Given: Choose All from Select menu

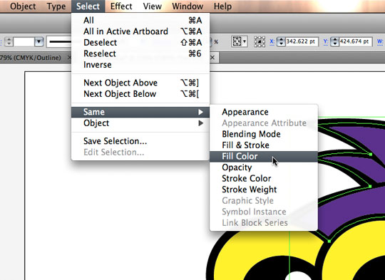Looking at the screenshot, I should click(140, 21).
